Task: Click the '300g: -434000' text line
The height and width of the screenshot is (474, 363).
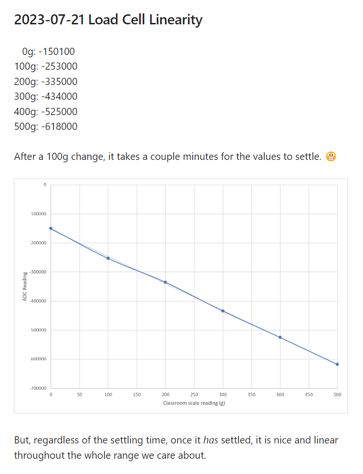Action: (x=46, y=96)
